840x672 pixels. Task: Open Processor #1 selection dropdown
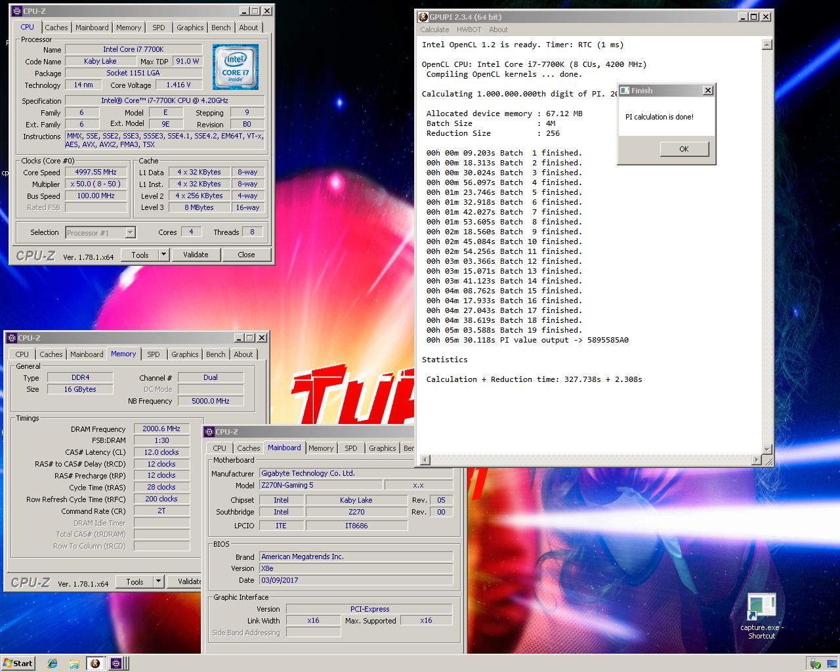(x=100, y=232)
